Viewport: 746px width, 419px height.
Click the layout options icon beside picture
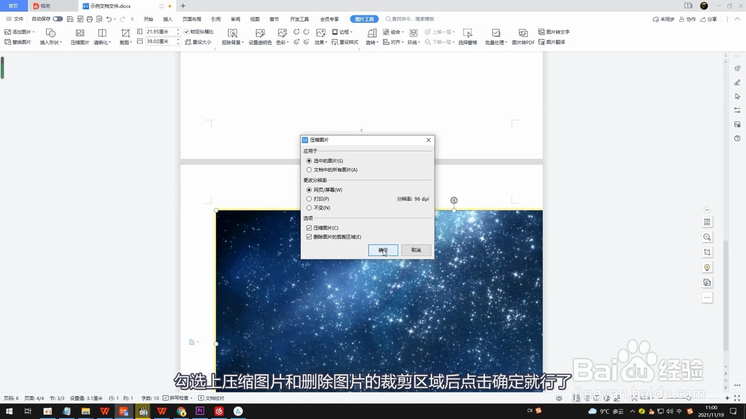click(x=707, y=222)
